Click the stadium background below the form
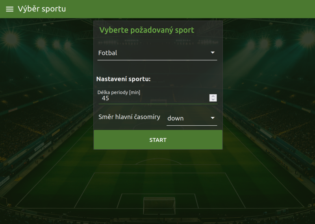315x224 pixels. tap(157, 185)
